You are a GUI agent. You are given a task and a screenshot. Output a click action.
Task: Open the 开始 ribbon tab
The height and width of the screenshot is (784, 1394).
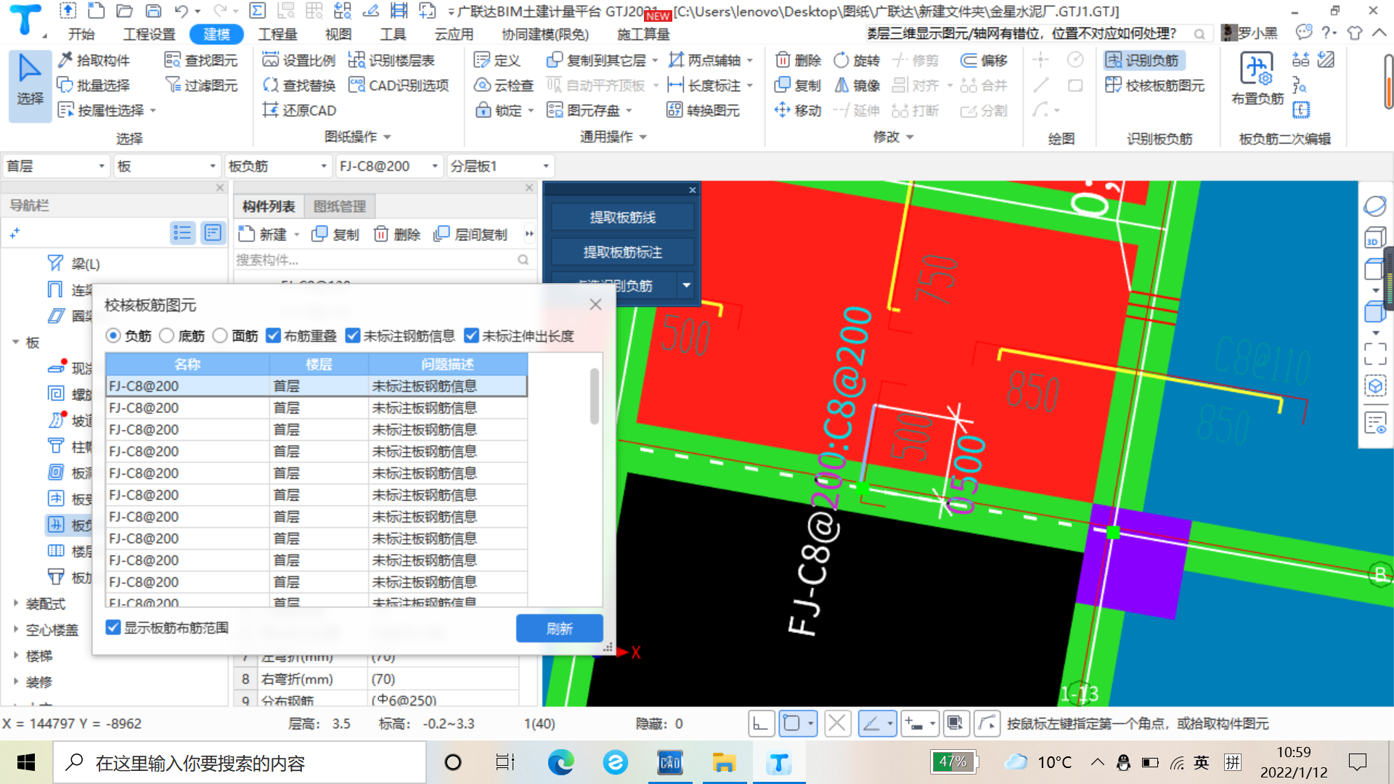[81, 34]
